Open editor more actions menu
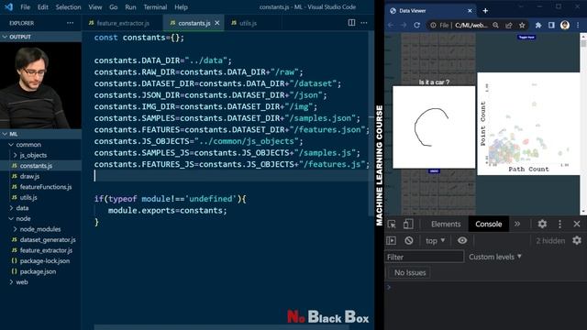The width and height of the screenshot is (587, 330). [364, 23]
